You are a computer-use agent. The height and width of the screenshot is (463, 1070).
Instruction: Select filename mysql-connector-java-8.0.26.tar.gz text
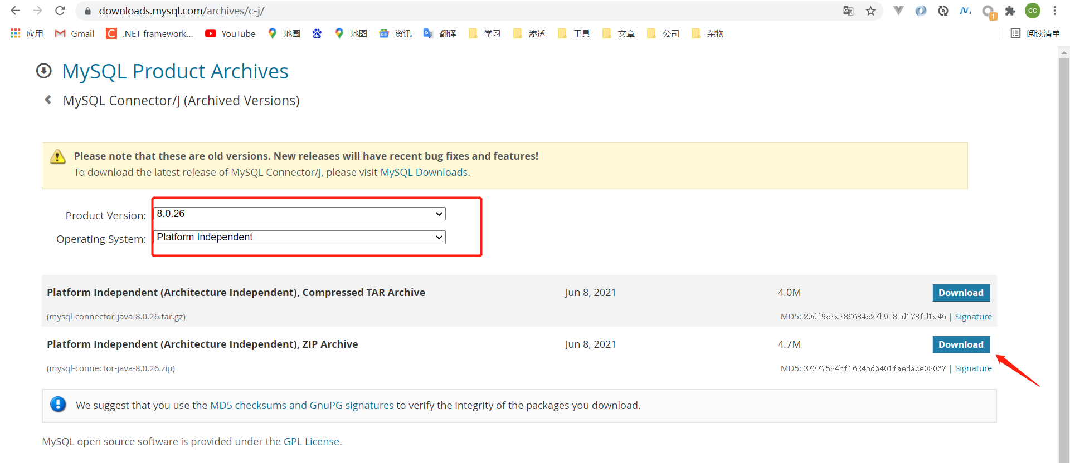[116, 317]
